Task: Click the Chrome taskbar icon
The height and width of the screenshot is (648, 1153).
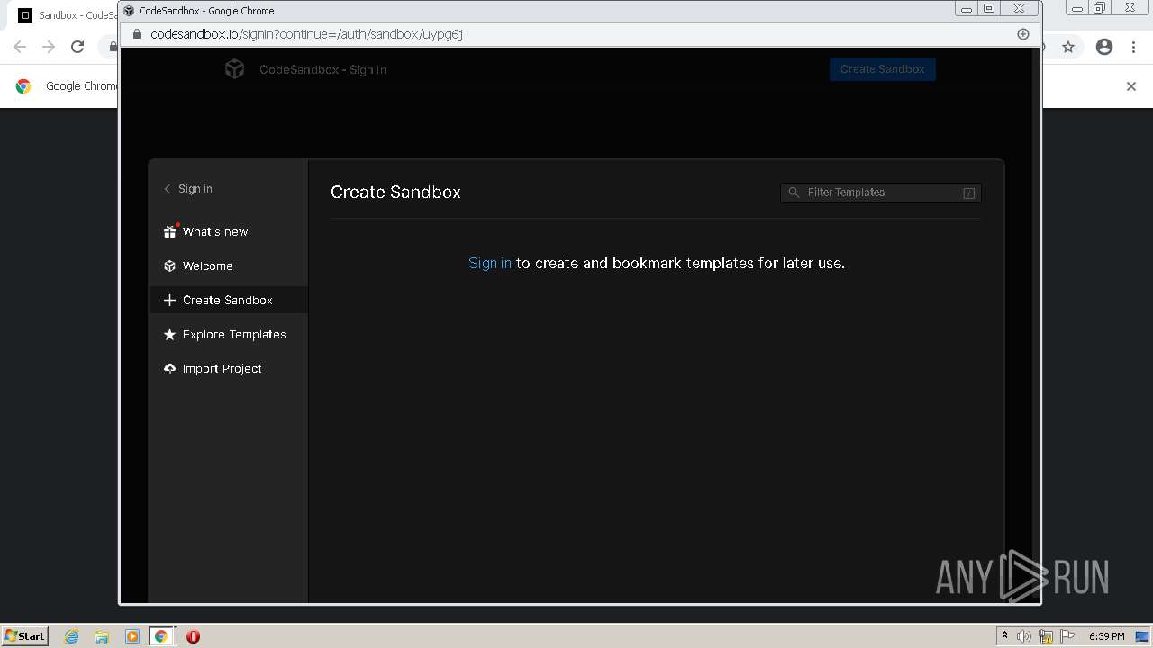Action: (160, 636)
